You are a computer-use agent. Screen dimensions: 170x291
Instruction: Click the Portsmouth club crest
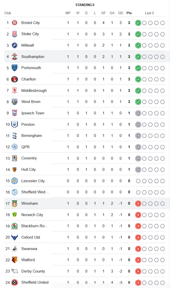point(15,68)
